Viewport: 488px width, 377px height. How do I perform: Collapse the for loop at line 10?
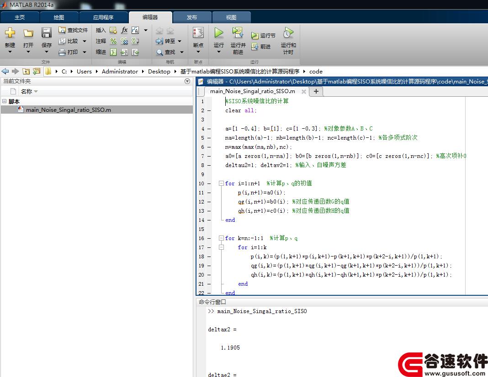click(221, 183)
